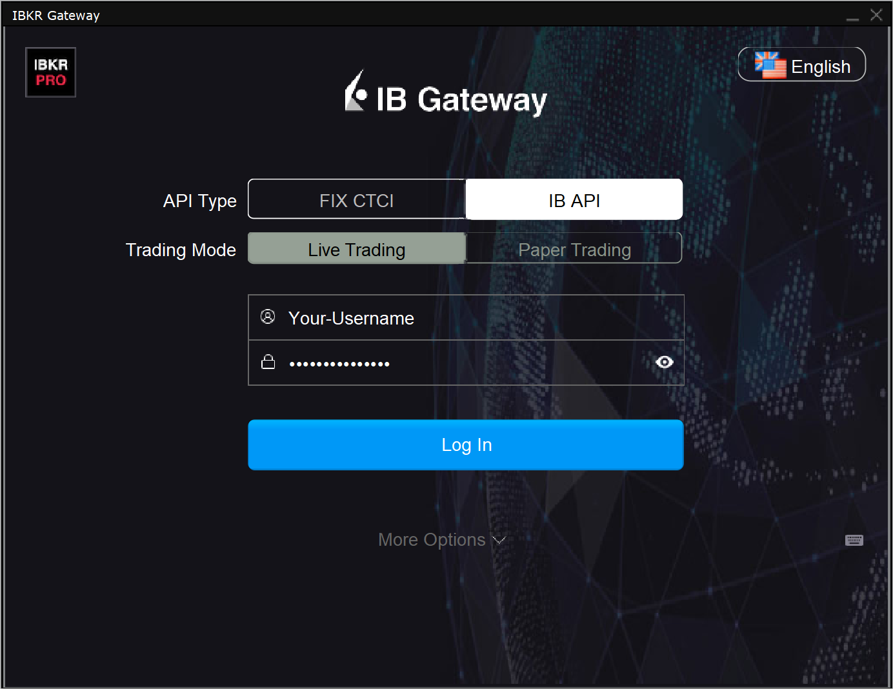
Task: Toggle password visibility with the eye icon
Action: [665, 362]
